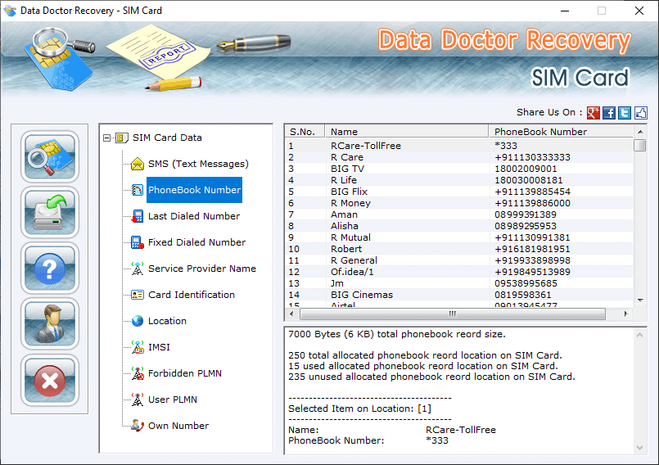Click the User PLMN tower icon
The width and height of the screenshot is (659, 465).
coord(138,400)
